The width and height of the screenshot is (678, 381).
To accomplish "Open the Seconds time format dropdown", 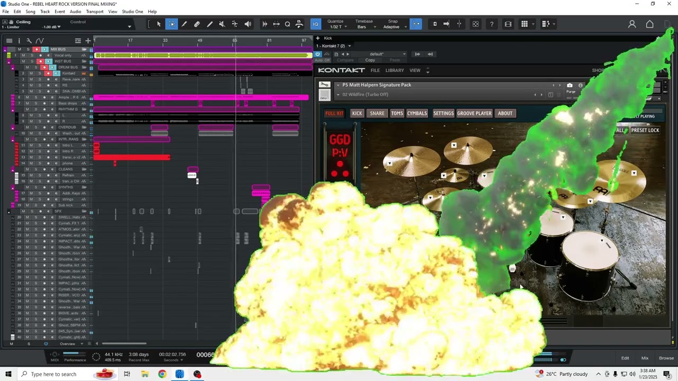I will tap(174, 360).
